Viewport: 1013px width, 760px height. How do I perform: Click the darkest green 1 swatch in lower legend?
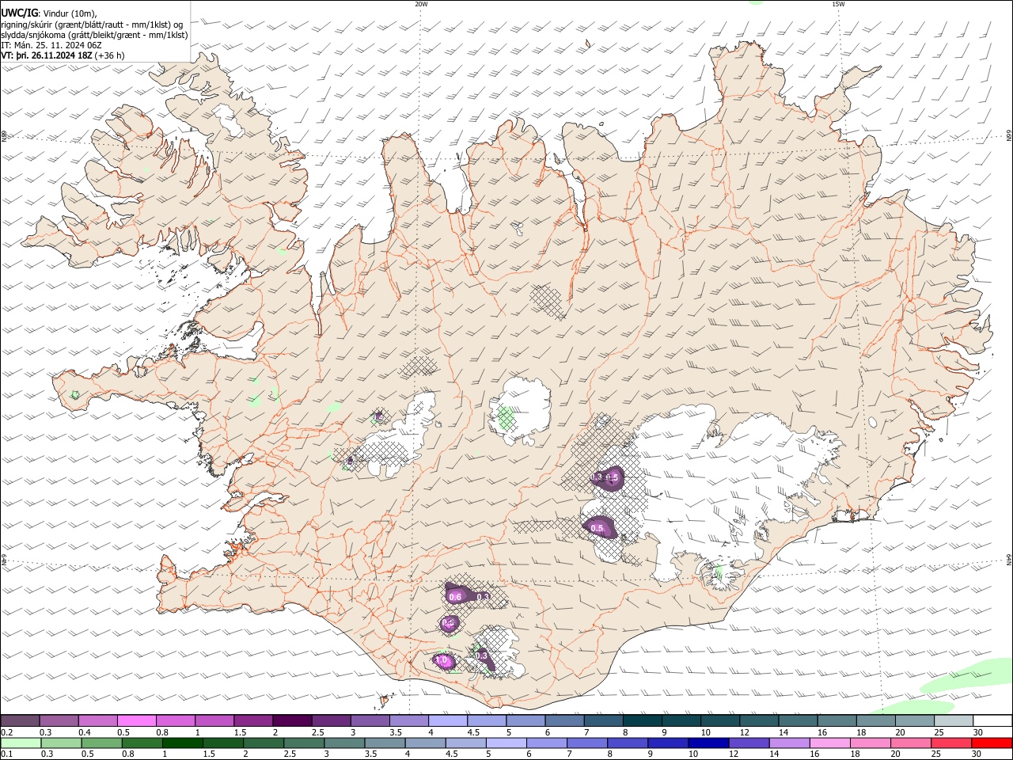pos(182,743)
